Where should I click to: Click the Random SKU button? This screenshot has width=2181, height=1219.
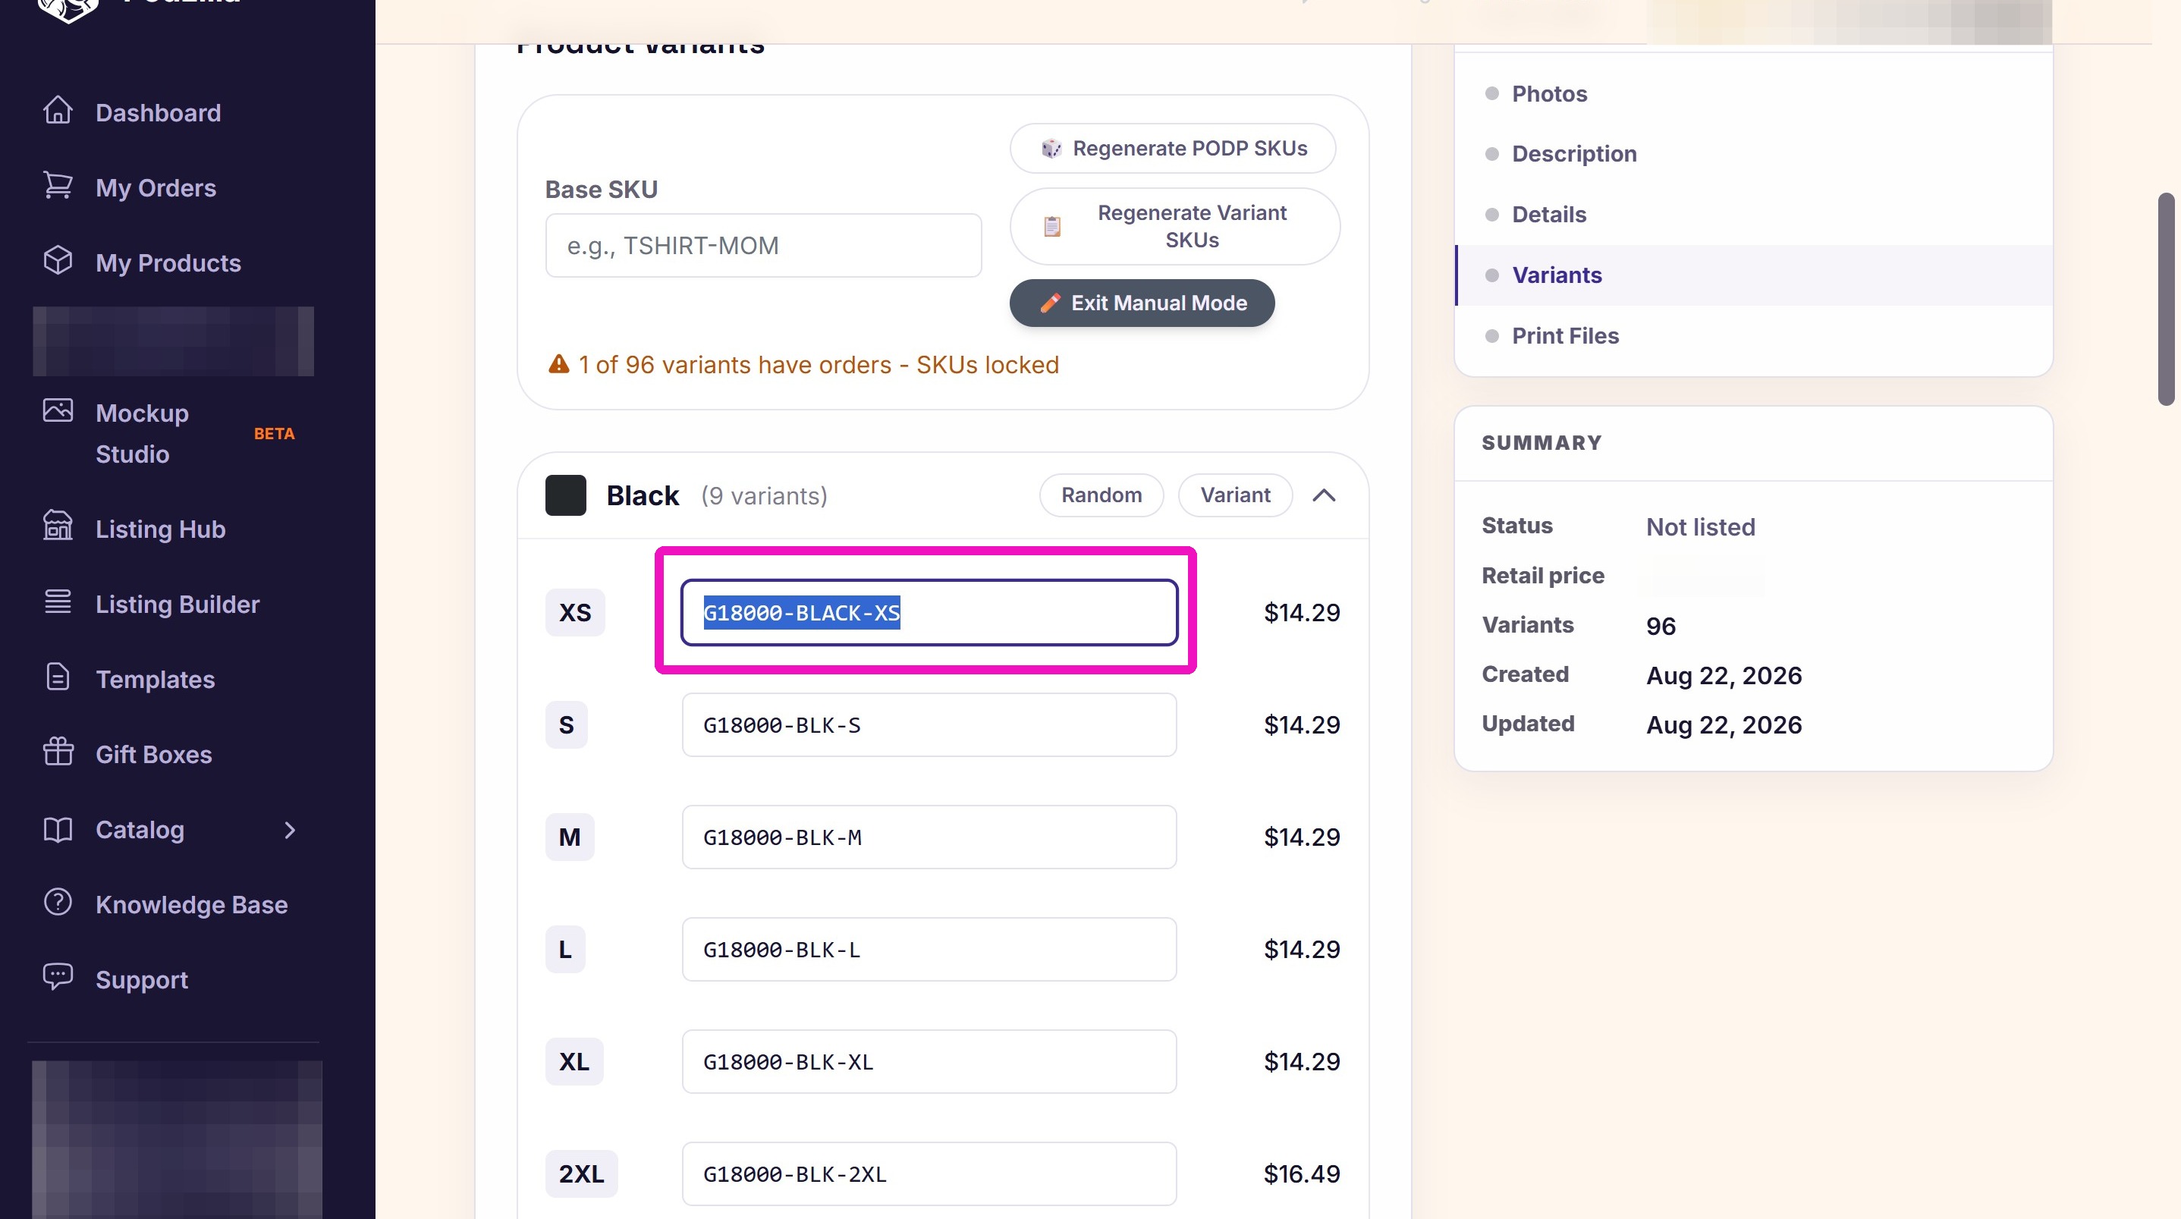pyautogui.click(x=1101, y=495)
